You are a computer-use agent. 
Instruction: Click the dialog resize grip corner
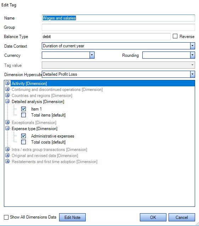click(197, 224)
